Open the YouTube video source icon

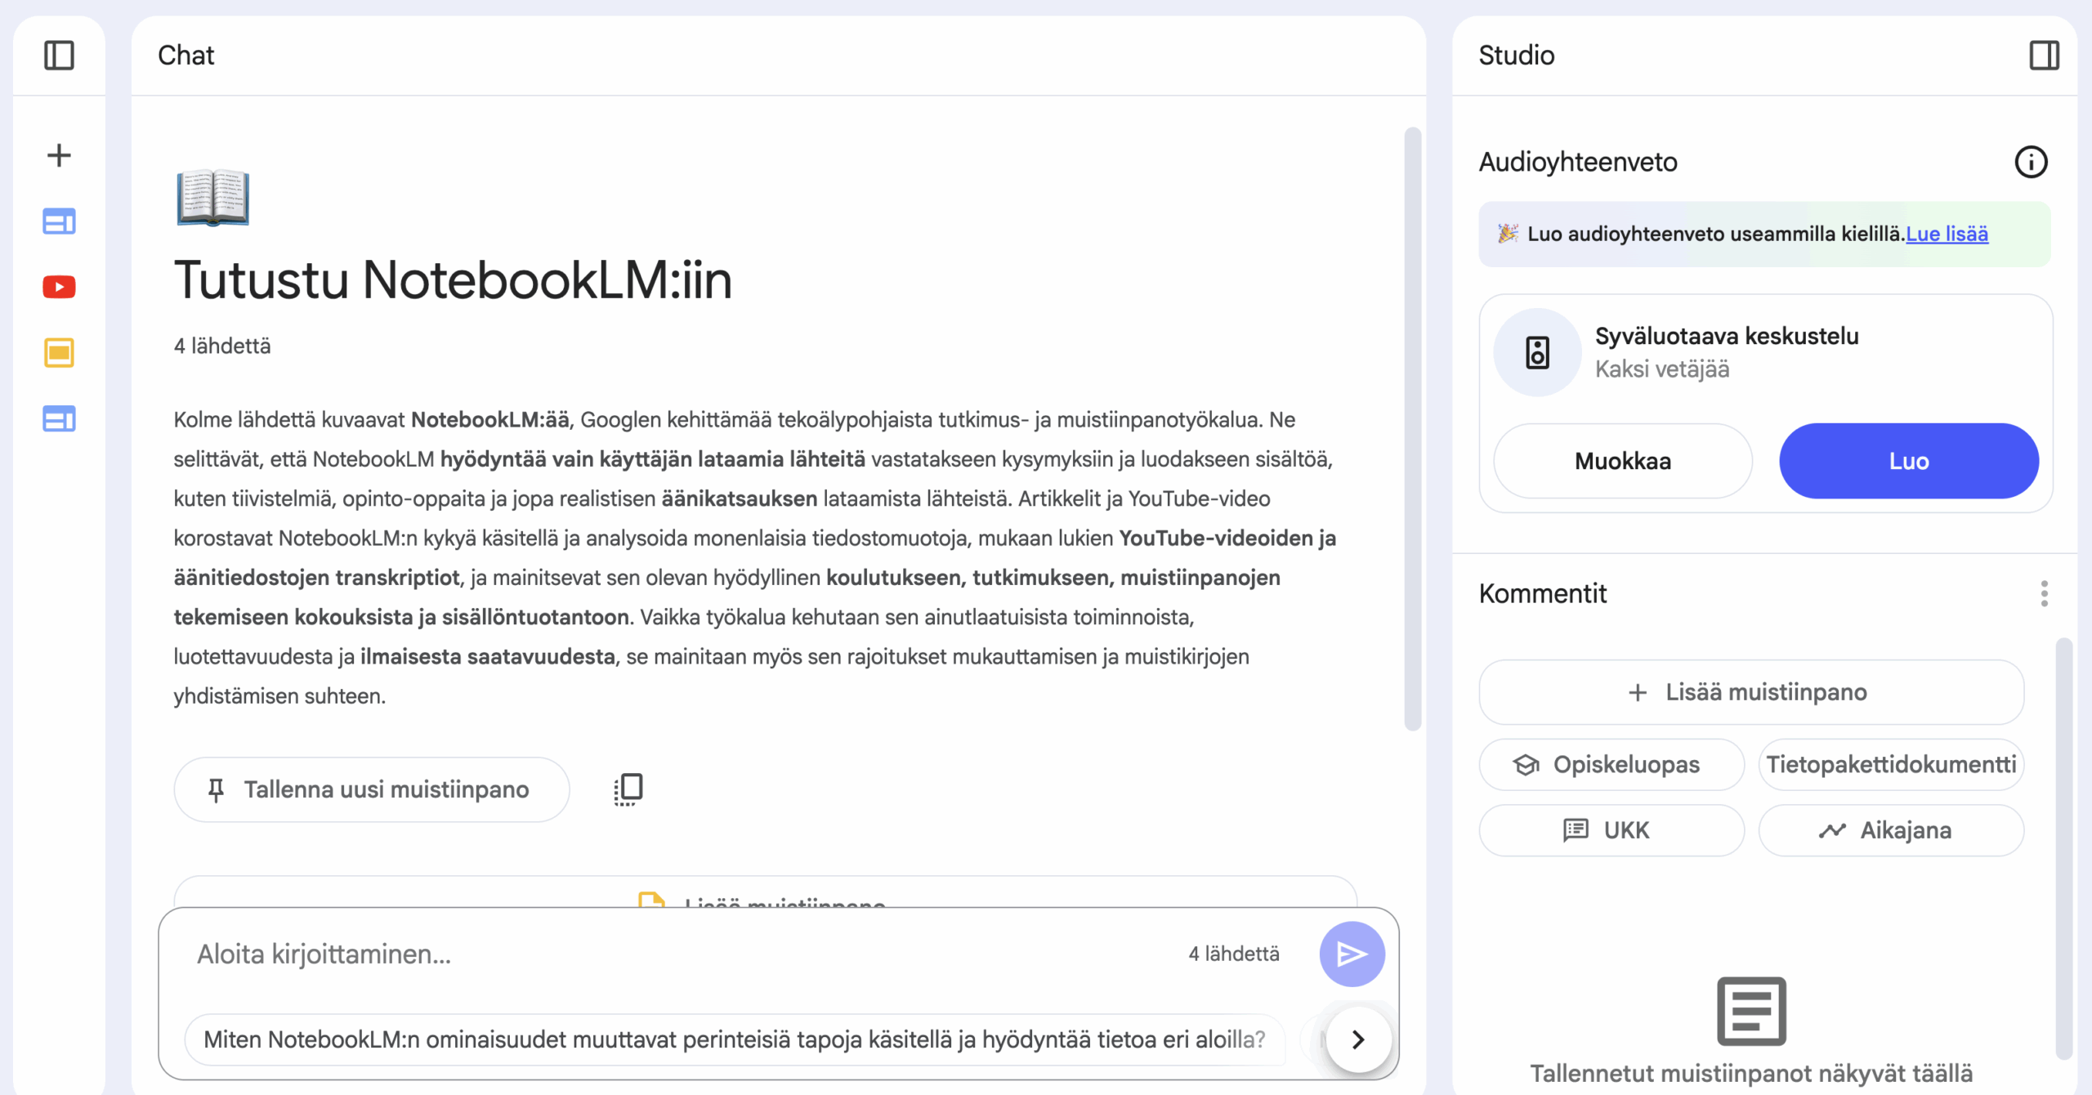(59, 287)
